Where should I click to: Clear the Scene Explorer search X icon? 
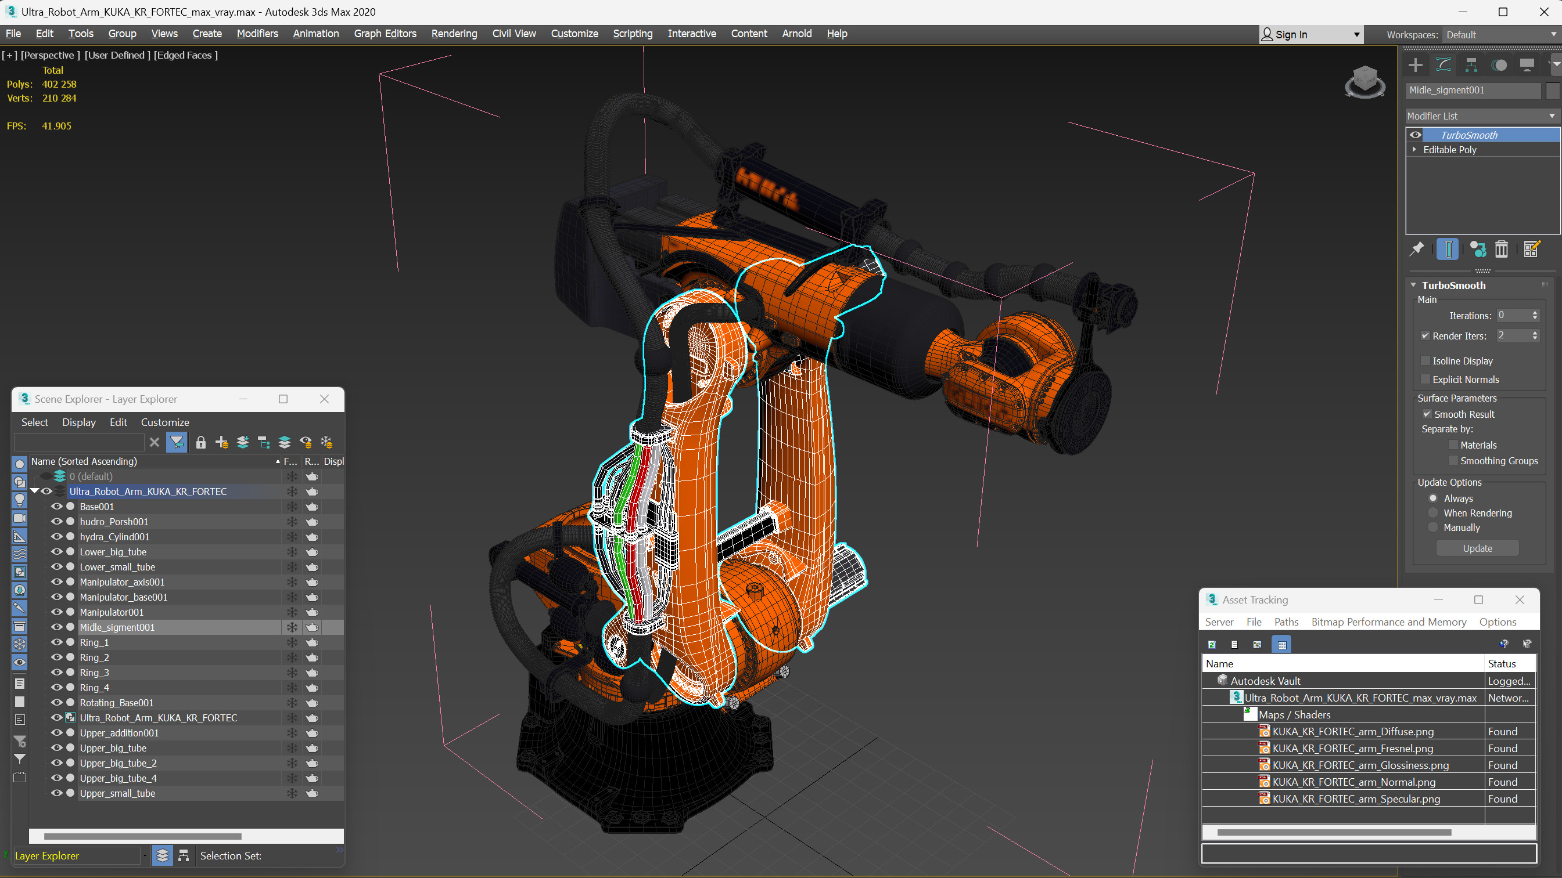[155, 442]
